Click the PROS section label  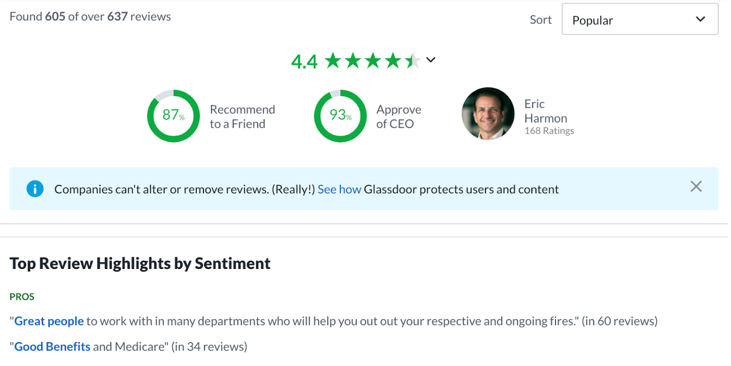[21, 296]
